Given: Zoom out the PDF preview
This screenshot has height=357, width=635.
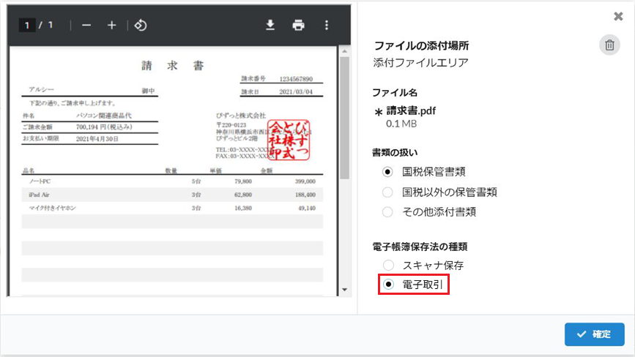Looking at the screenshot, I should [86, 26].
